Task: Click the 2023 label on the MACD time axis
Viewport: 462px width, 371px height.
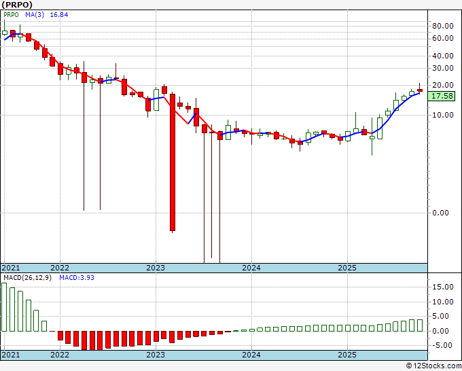Action: point(156,355)
